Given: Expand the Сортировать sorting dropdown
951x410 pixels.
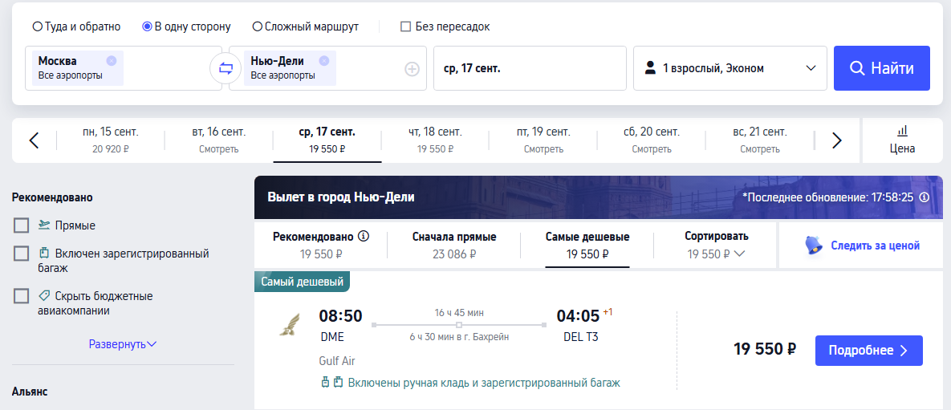Looking at the screenshot, I should [x=717, y=245].
